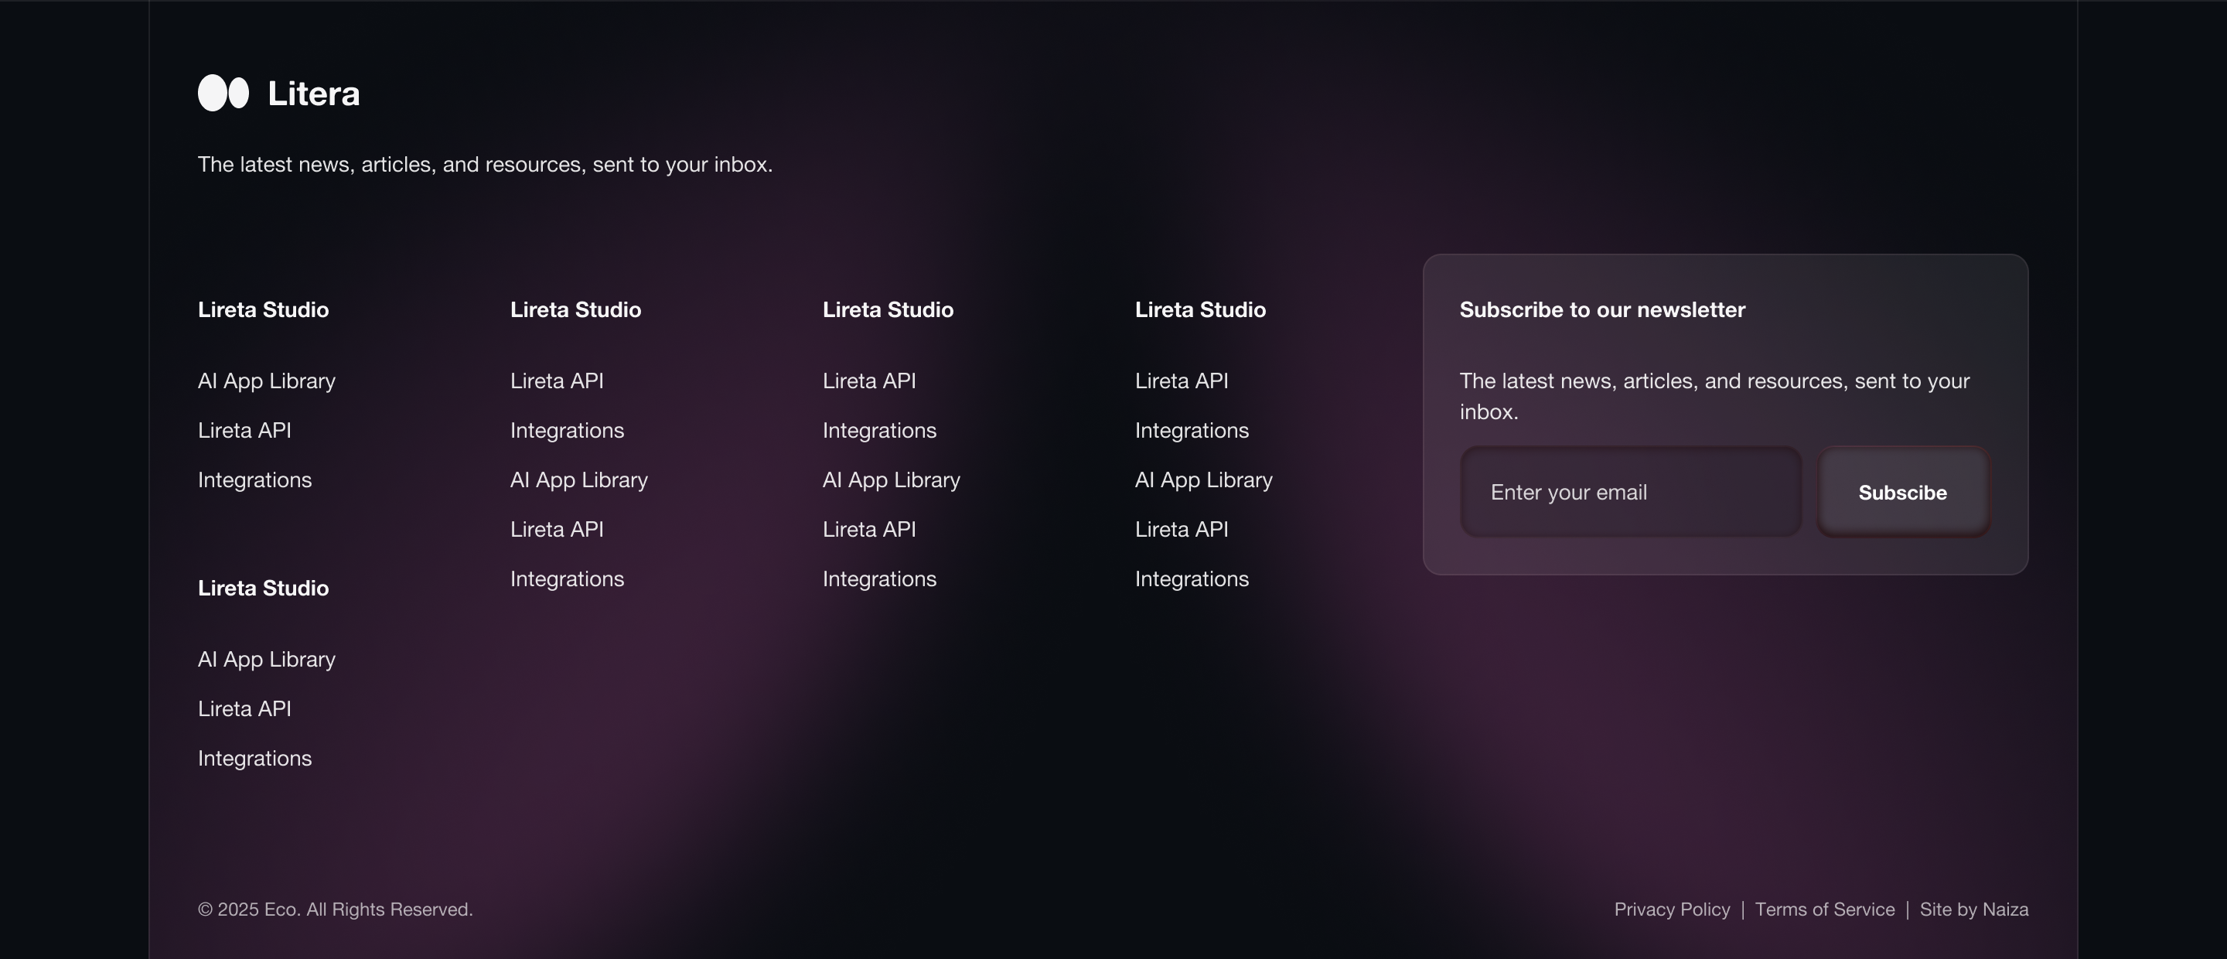Open AI App Library in the third column
Screen dimensions: 2227x959
[x=892, y=480]
